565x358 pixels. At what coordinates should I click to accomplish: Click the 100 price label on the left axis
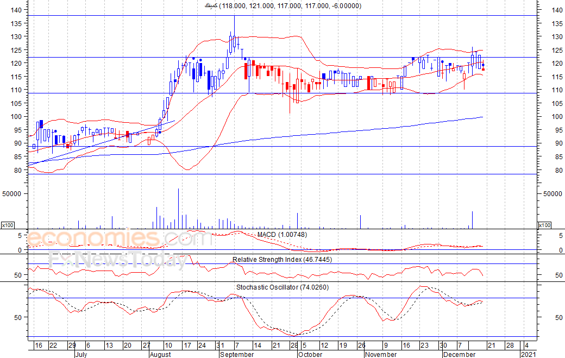pos(16,117)
